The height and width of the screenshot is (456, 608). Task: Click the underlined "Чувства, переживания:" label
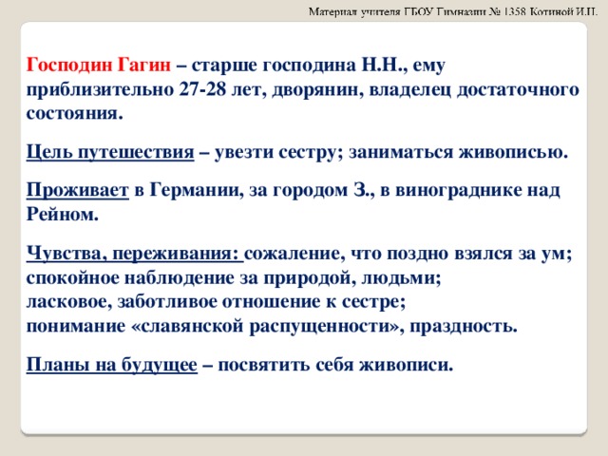point(135,254)
